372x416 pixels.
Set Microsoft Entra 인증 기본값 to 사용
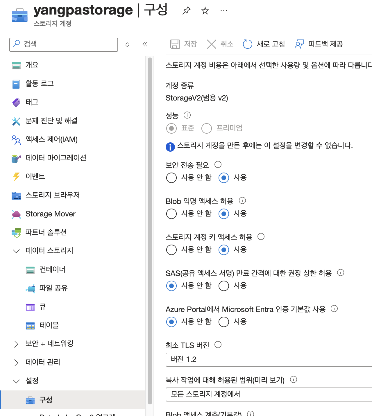(x=224, y=322)
